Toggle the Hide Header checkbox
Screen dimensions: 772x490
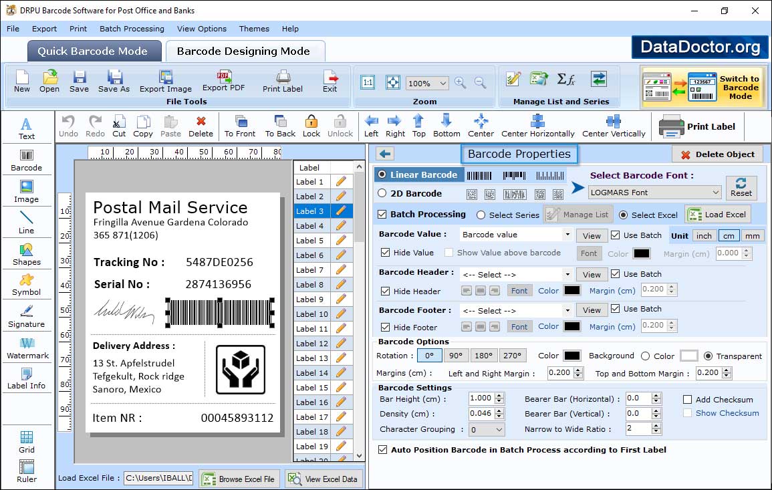click(x=386, y=291)
